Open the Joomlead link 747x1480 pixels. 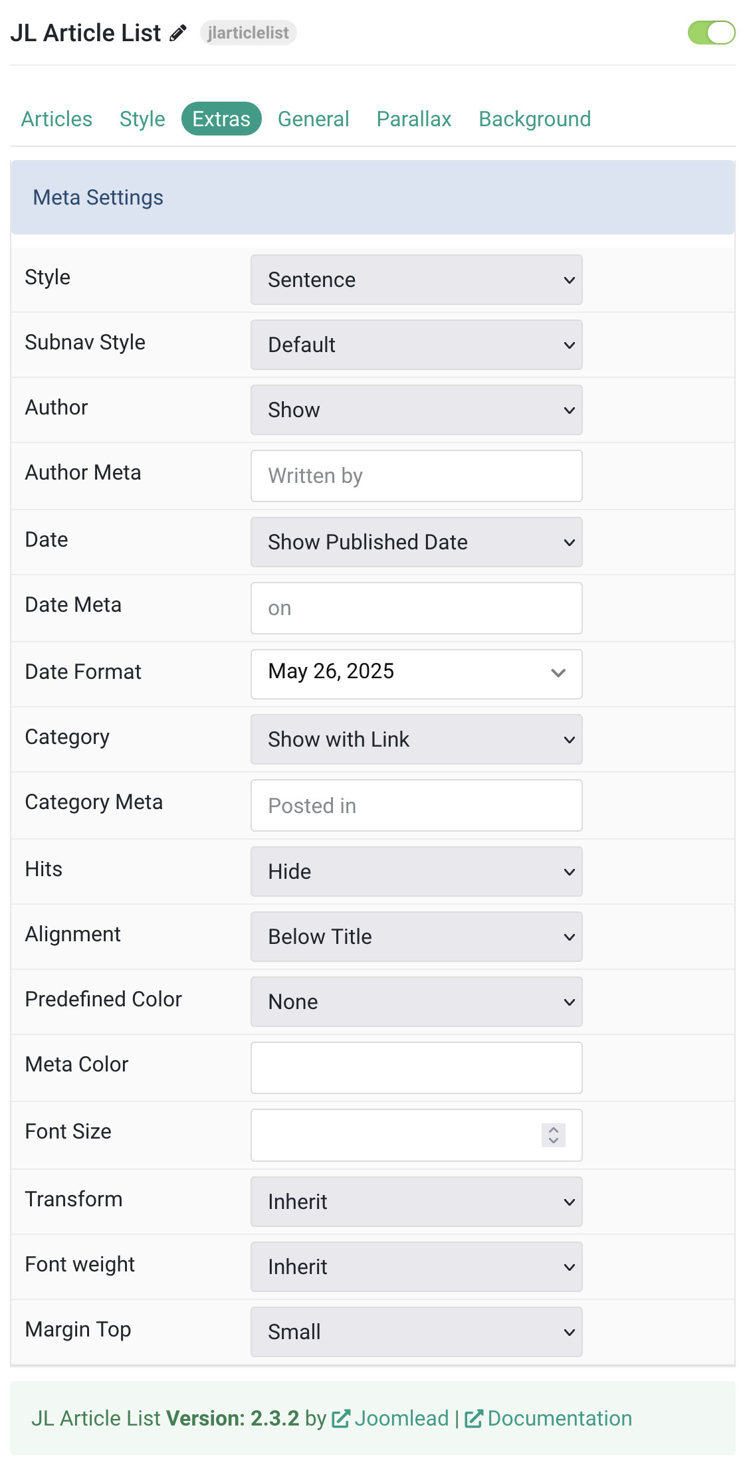click(x=401, y=1419)
